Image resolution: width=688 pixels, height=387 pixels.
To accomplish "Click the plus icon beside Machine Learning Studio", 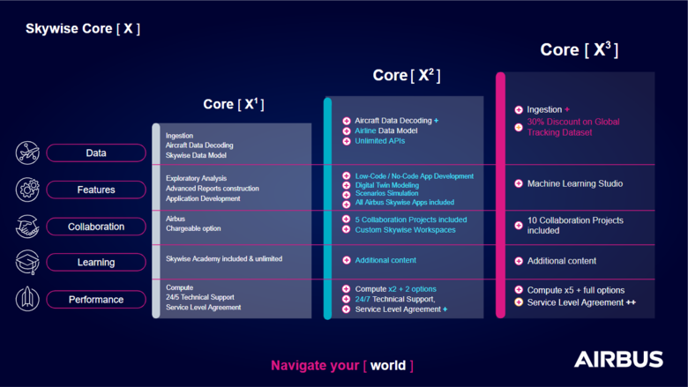I will pyautogui.click(x=519, y=183).
